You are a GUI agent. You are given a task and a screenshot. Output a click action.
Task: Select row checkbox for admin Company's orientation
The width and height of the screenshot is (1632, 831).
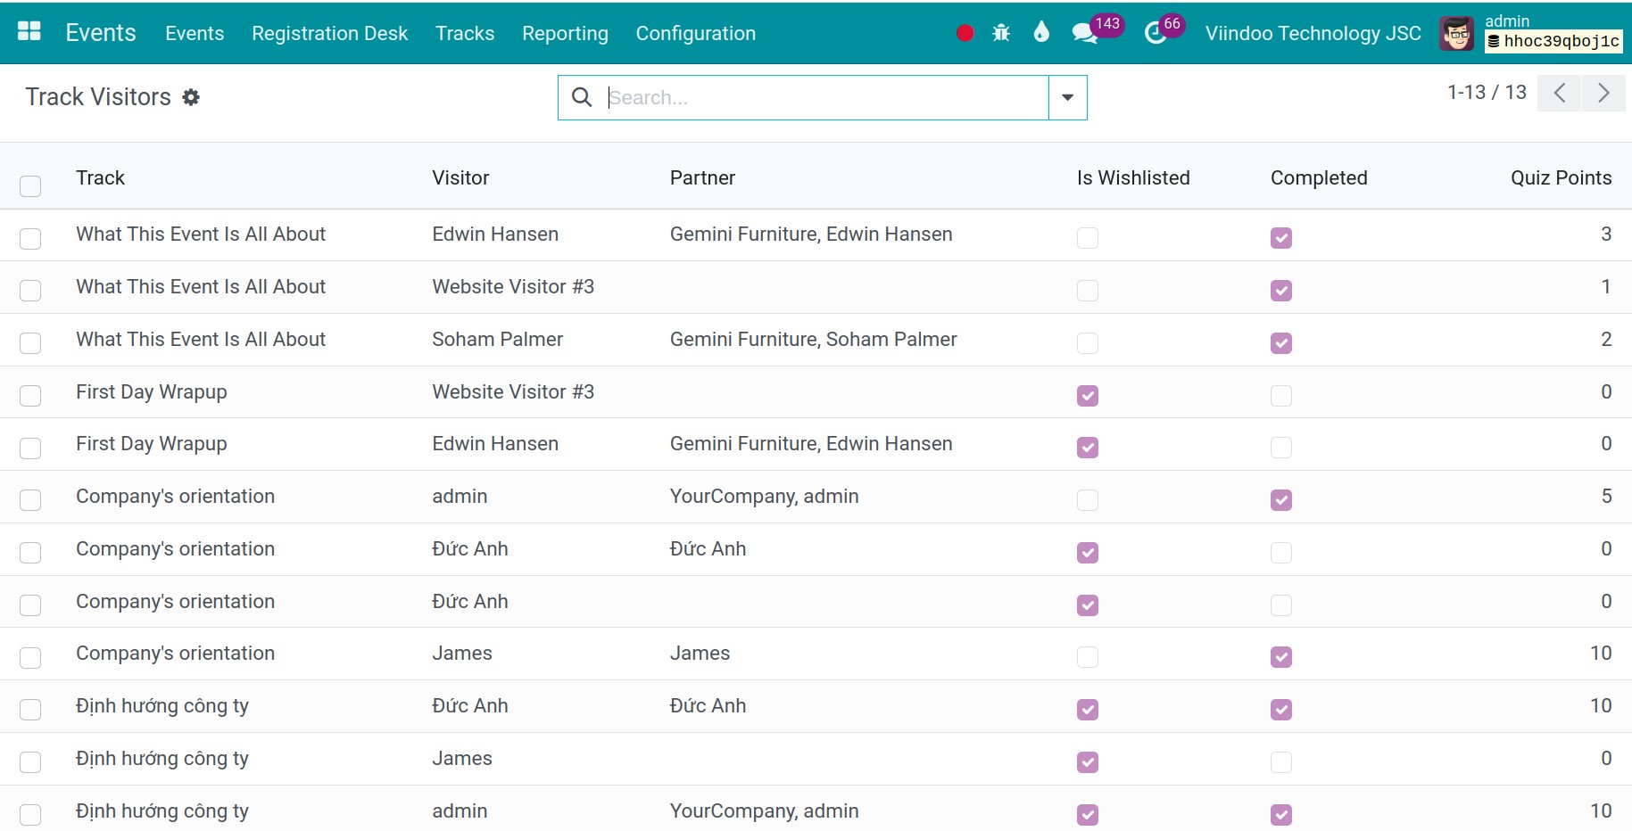(30, 500)
